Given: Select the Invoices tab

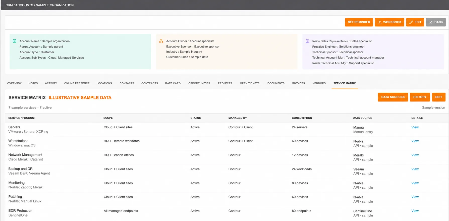Looking at the screenshot, I should coord(299,83).
